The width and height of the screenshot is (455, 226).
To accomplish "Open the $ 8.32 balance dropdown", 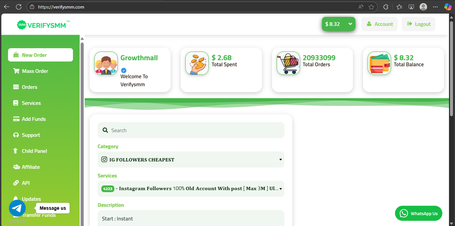I will pyautogui.click(x=339, y=24).
